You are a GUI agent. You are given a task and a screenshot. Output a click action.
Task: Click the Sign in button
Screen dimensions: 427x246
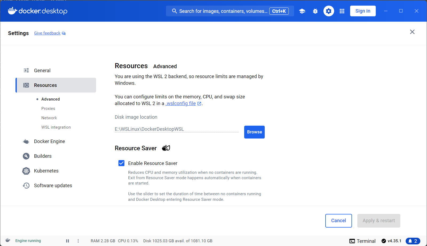pos(363,11)
